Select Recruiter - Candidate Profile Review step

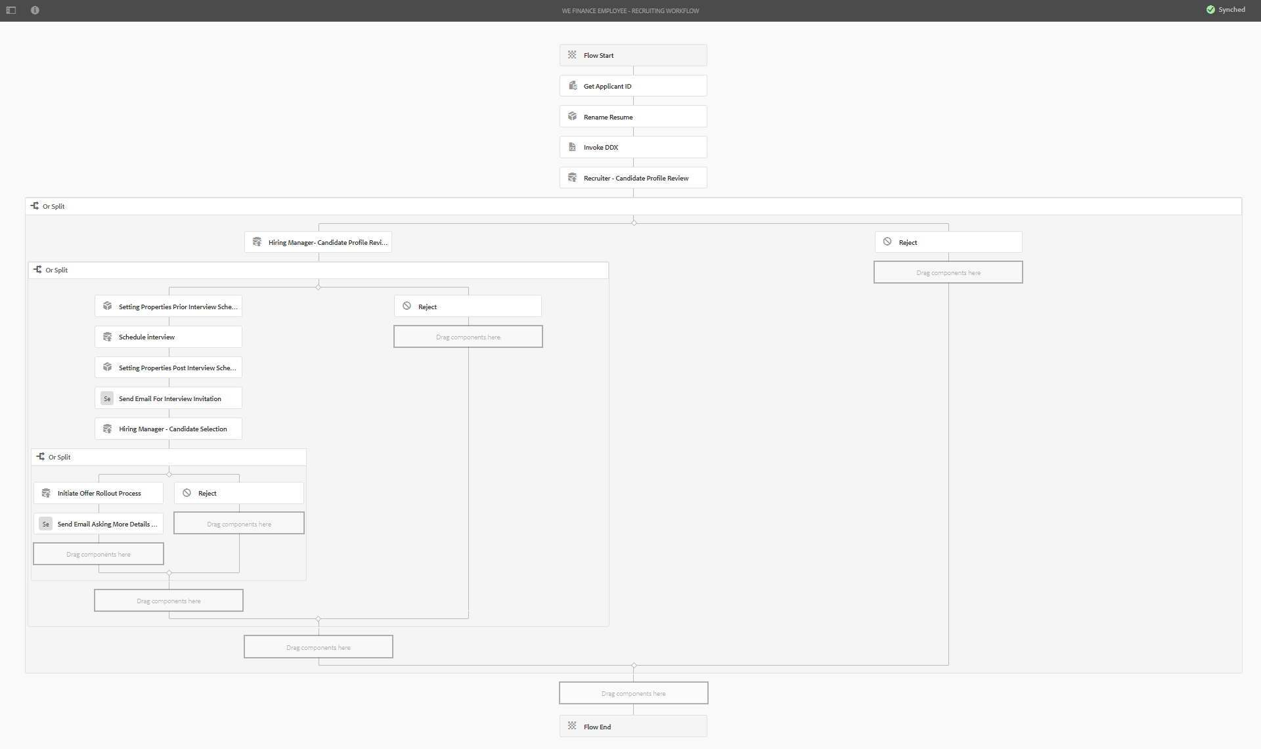point(633,178)
